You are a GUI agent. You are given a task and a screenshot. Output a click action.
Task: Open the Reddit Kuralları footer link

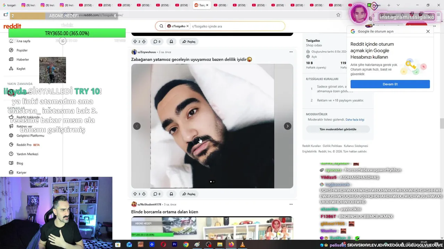point(311,146)
